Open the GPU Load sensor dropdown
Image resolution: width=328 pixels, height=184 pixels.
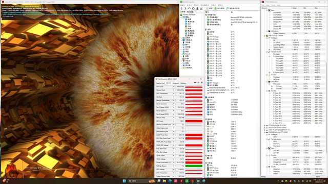pos(173,121)
